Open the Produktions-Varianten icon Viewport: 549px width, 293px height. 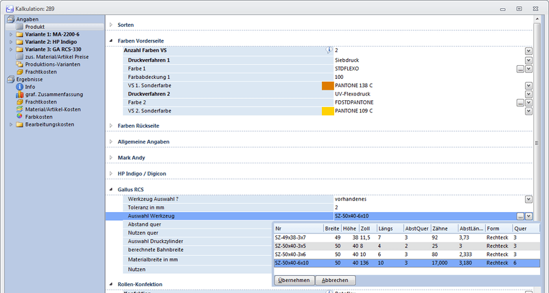pyautogui.click(x=20, y=65)
